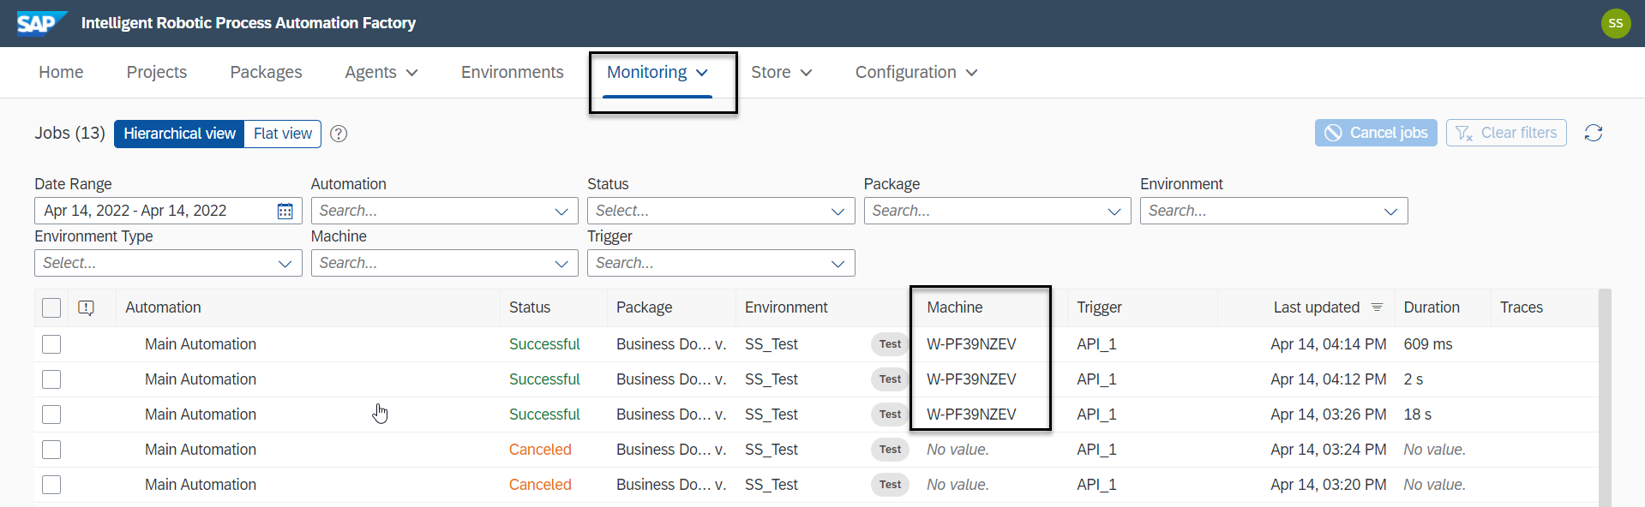Expand the Package filter dropdown
The width and height of the screenshot is (1645, 507).
(1114, 212)
